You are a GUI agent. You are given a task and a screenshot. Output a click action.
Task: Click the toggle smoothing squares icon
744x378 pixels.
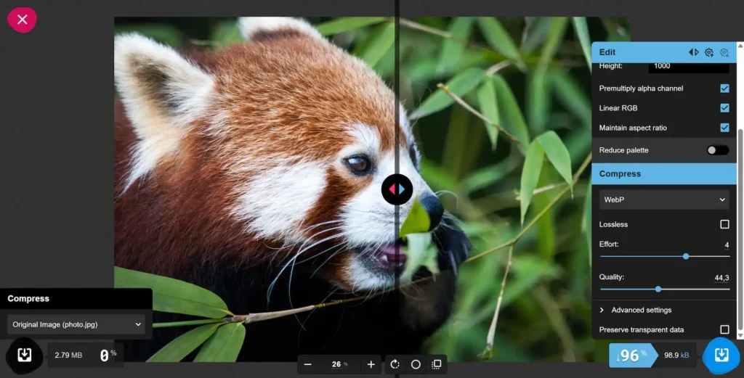coord(436,364)
